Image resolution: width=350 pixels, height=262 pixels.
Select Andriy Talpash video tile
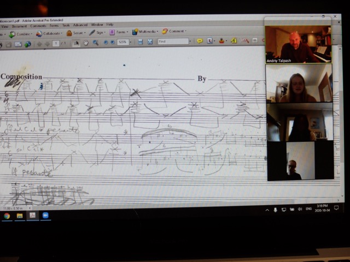click(298, 44)
